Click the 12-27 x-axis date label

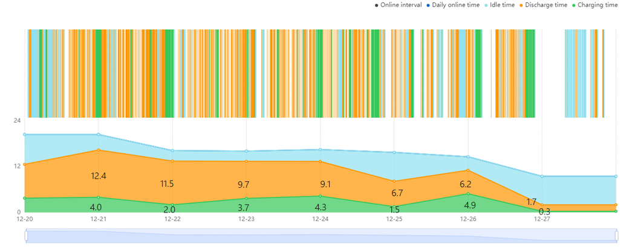coord(542,219)
